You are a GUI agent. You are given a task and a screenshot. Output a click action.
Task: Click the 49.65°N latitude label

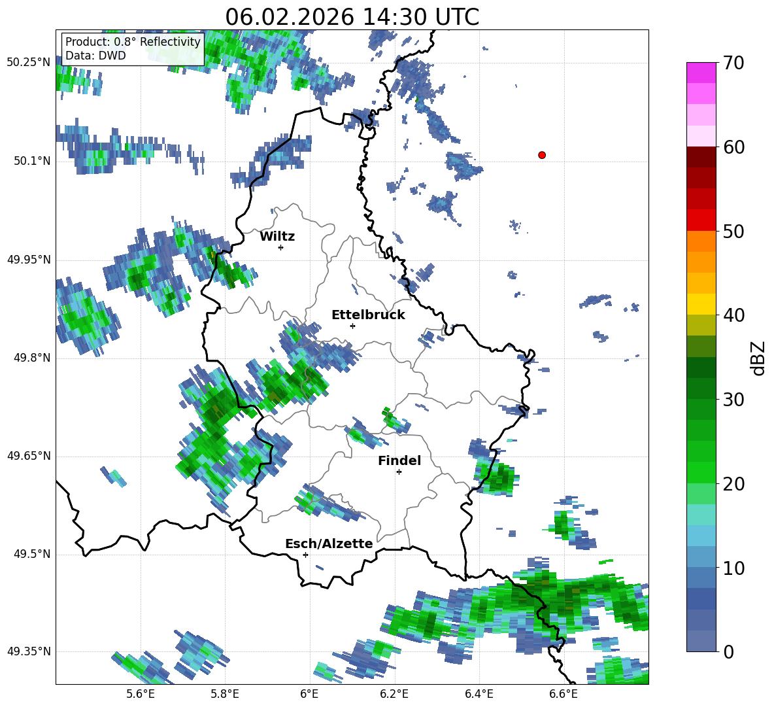click(29, 456)
